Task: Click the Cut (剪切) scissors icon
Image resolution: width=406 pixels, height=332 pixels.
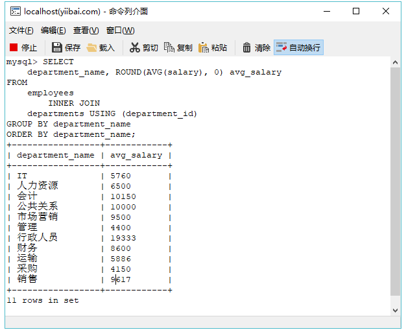Action: point(135,47)
